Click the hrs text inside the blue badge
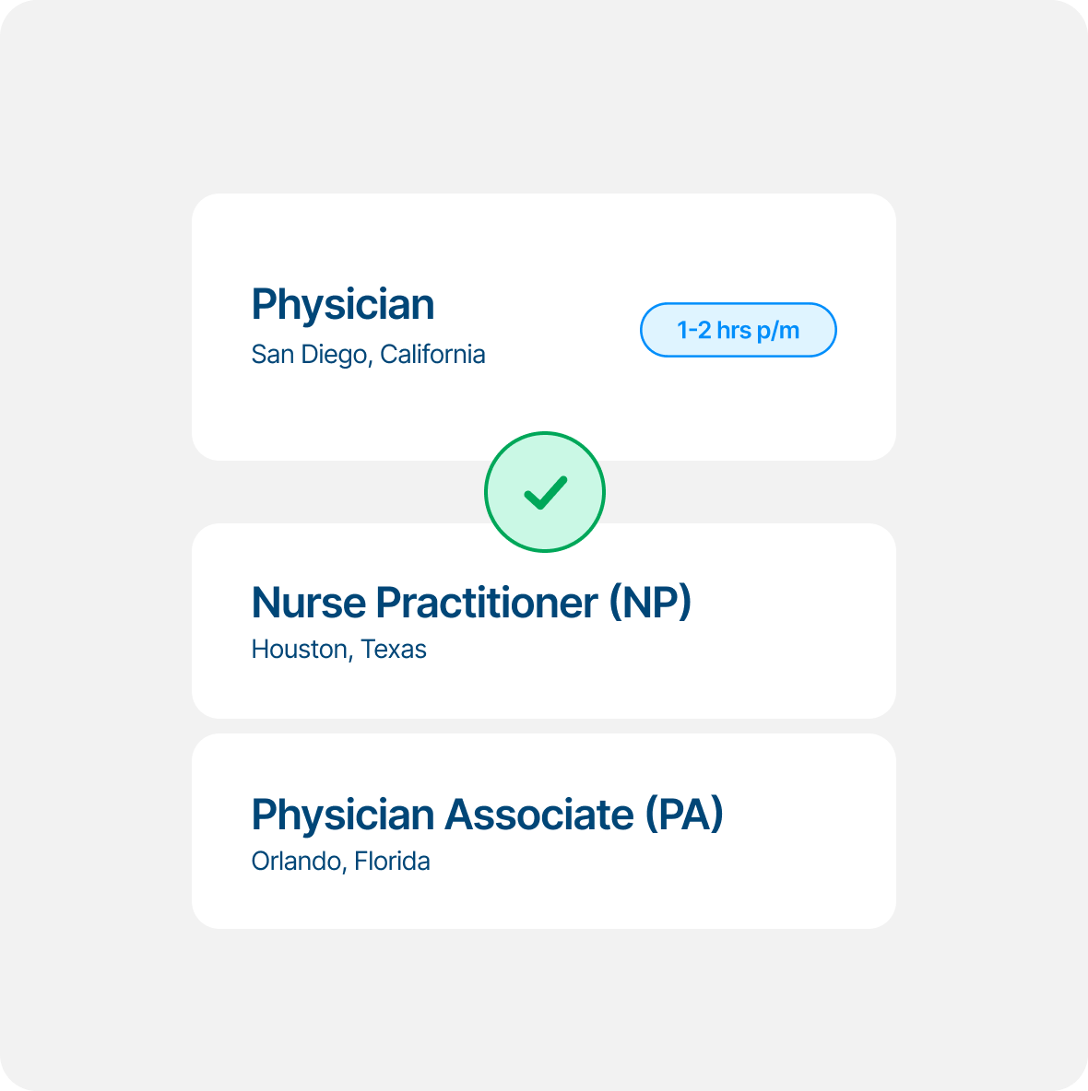 click(x=734, y=330)
